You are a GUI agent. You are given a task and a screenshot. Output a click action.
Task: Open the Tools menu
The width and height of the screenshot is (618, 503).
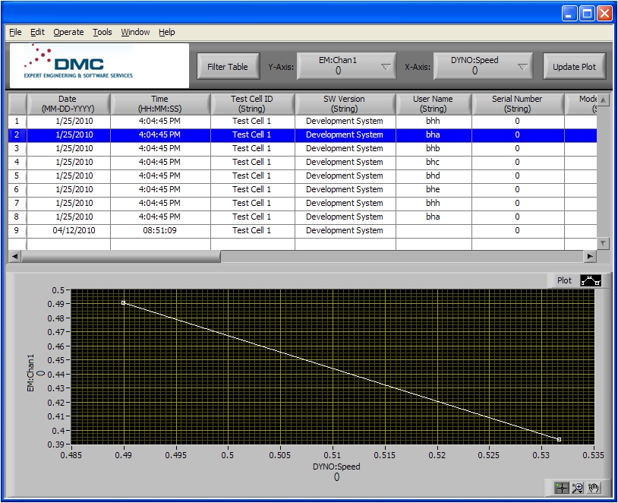point(102,32)
